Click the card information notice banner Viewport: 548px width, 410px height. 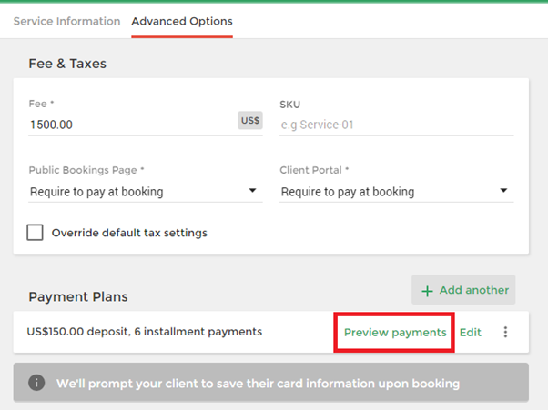tap(271, 383)
